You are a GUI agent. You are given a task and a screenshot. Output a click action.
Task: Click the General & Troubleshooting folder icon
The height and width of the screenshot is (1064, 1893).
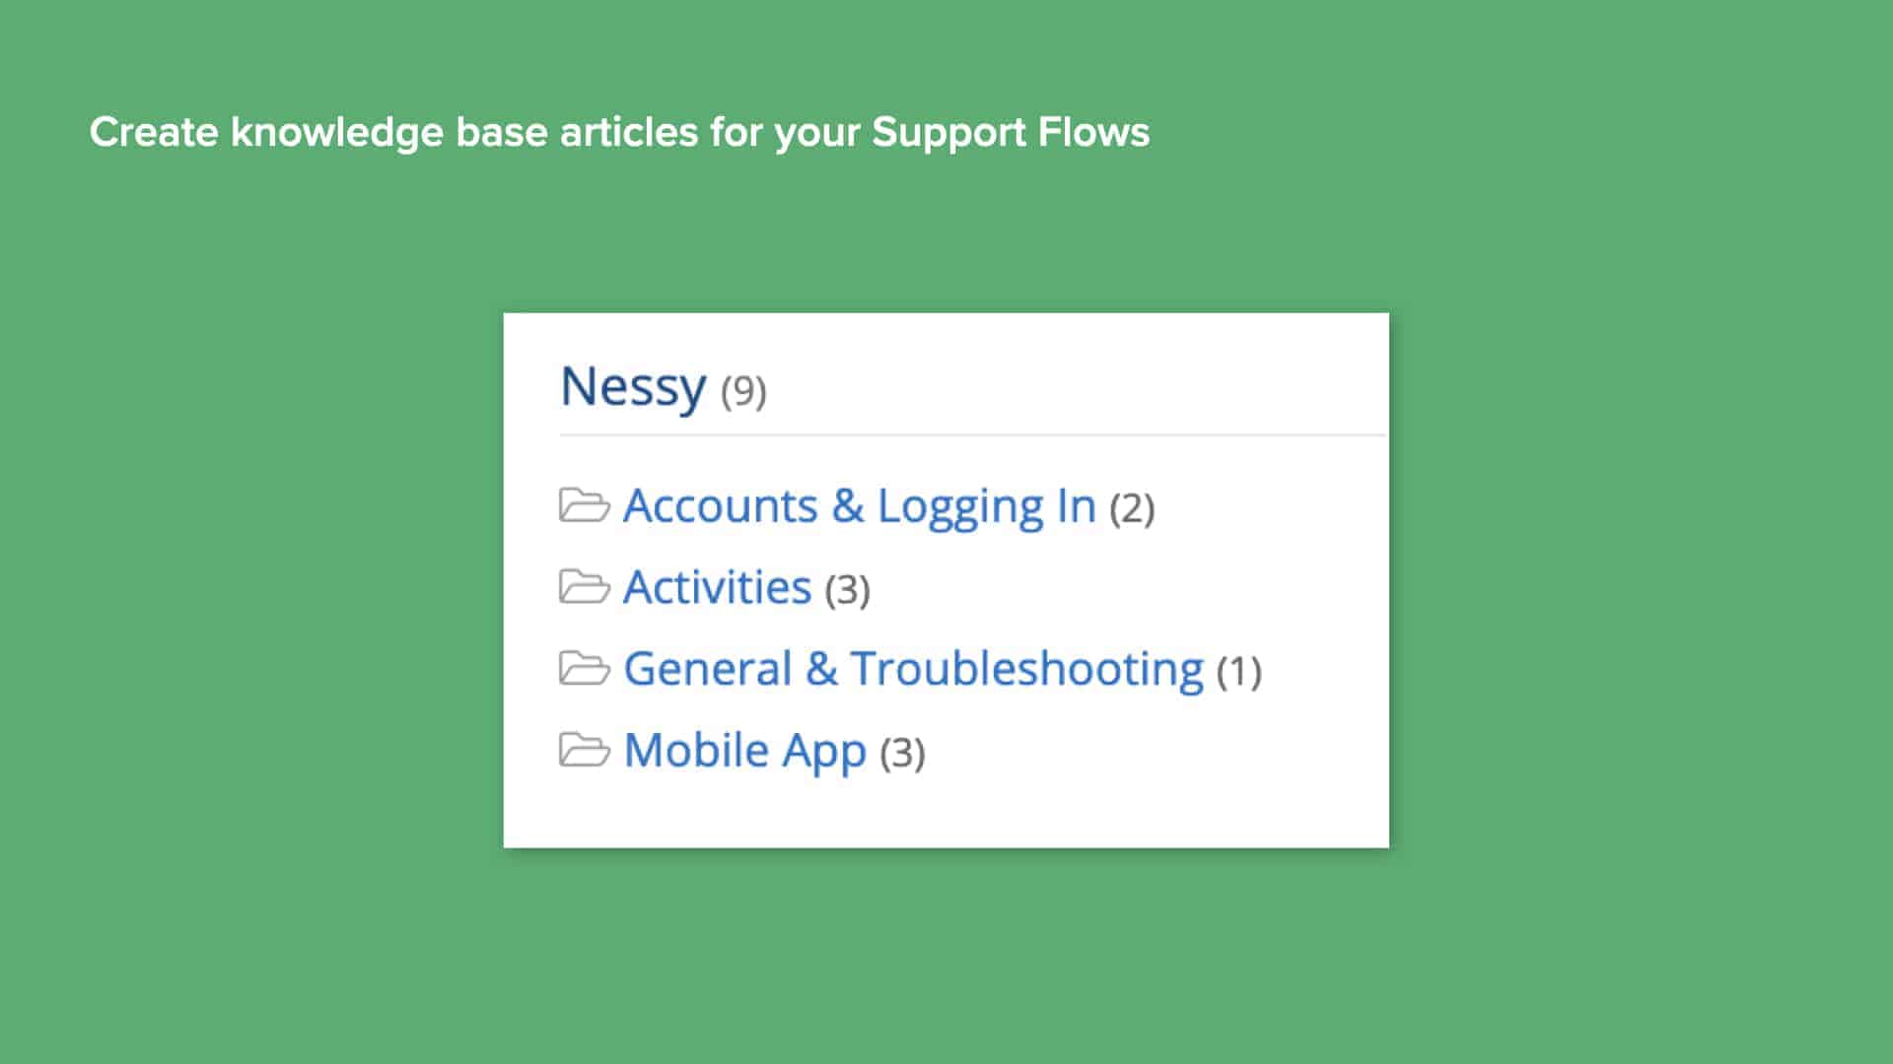(x=587, y=667)
